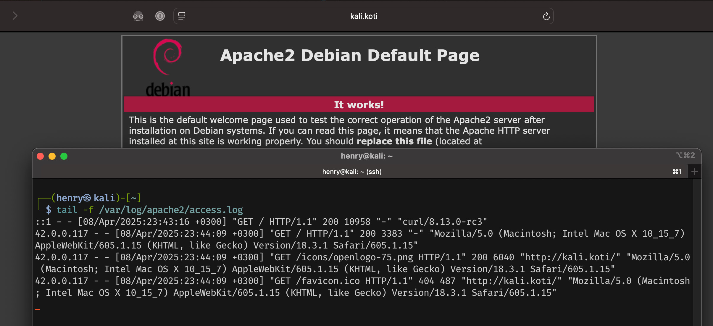Toggle fullscreen with the green terminal button
The width and height of the screenshot is (713, 326).
[x=64, y=156]
